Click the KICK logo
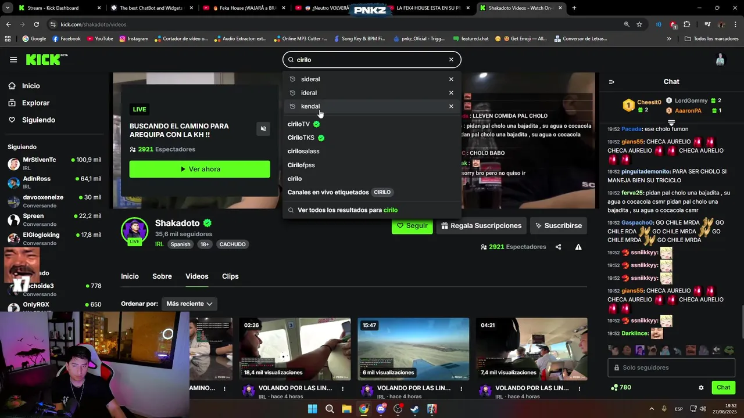Screen dimensions: 744x418 click(46, 59)
